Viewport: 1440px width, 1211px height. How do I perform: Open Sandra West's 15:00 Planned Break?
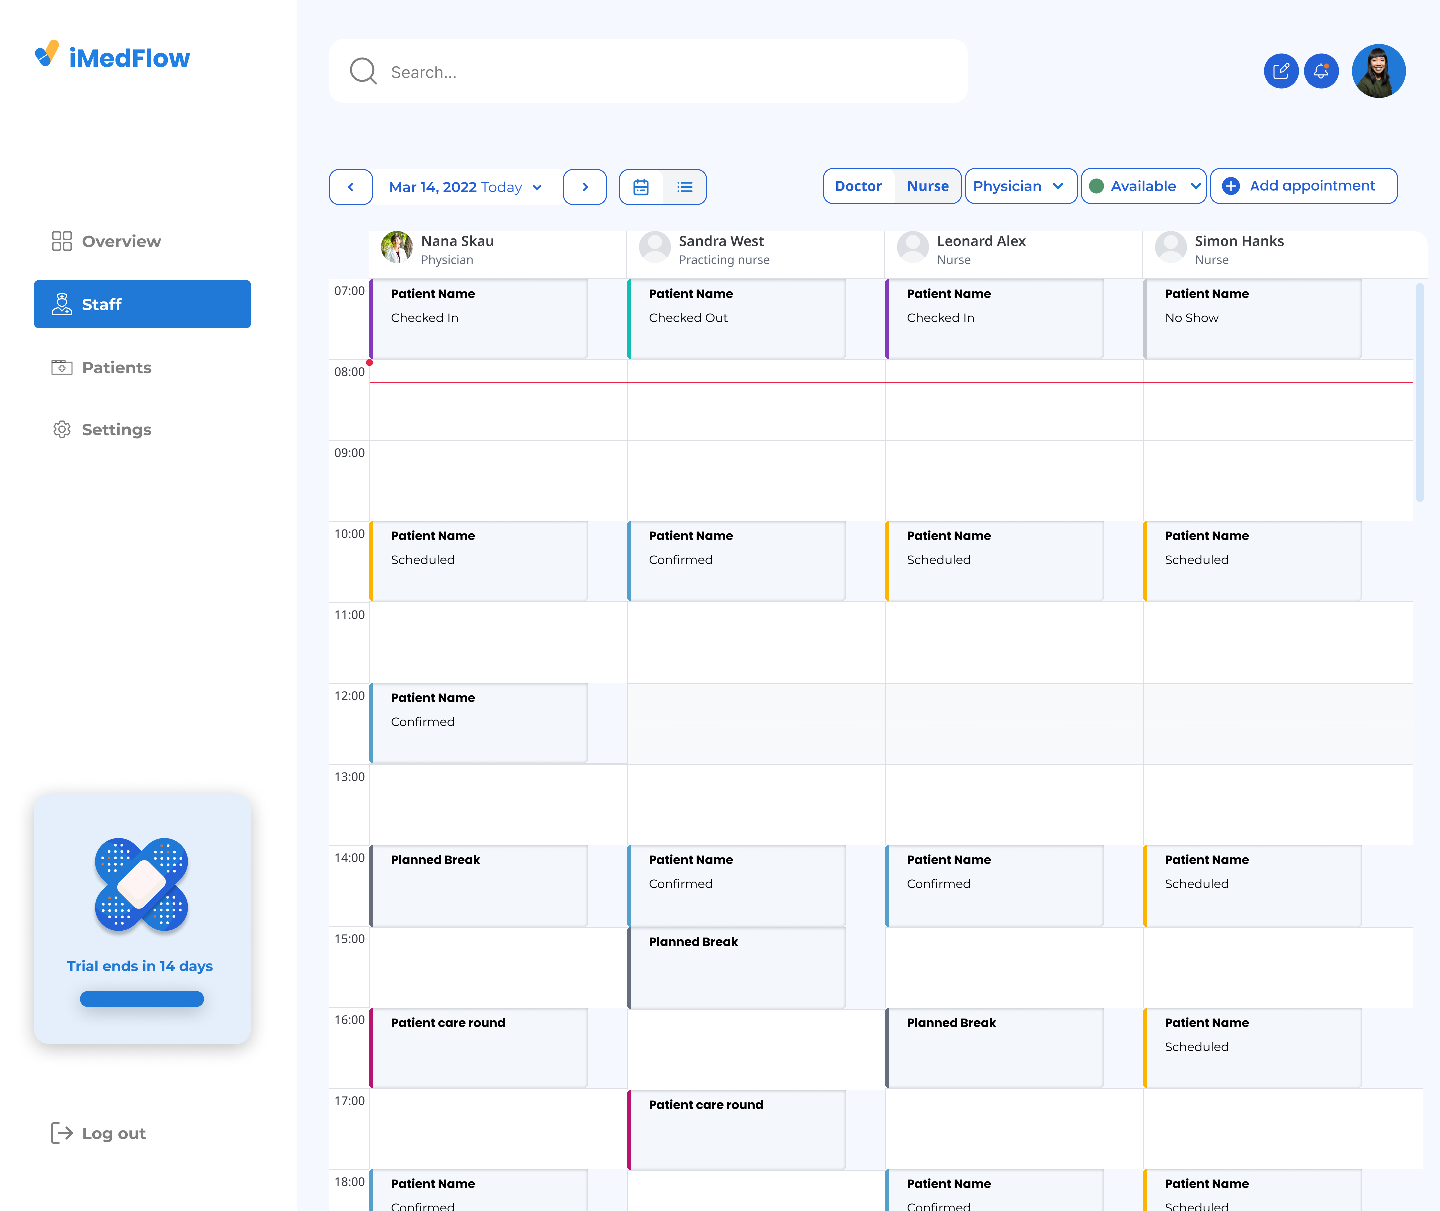[736, 968]
